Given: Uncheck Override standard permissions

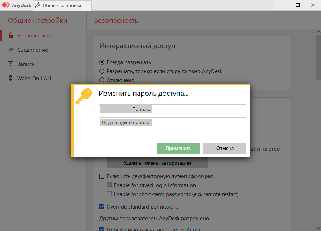Looking at the screenshot, I should pos(102,207).
